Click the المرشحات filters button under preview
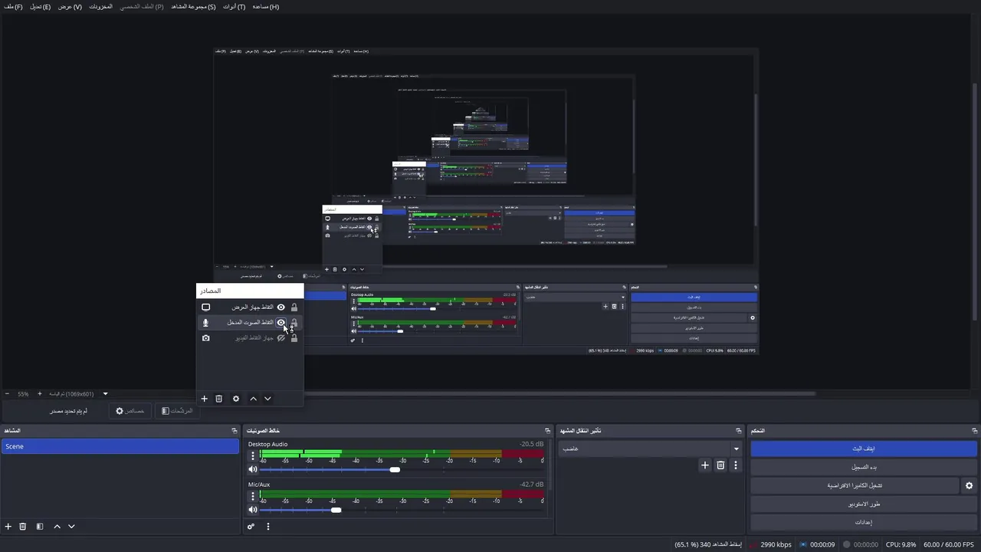Viewport: 981px width, 552px height. tap(177, 411)
